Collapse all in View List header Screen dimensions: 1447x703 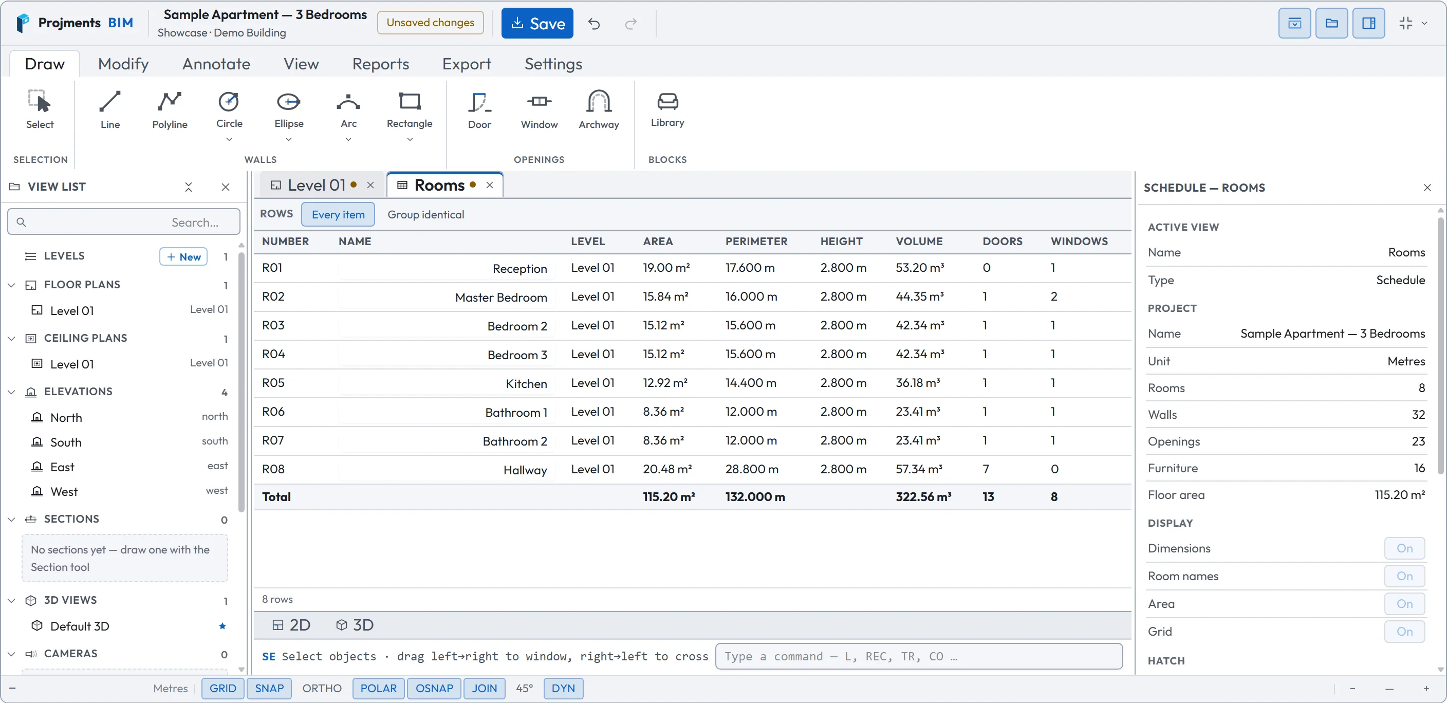tap(189, 187)
